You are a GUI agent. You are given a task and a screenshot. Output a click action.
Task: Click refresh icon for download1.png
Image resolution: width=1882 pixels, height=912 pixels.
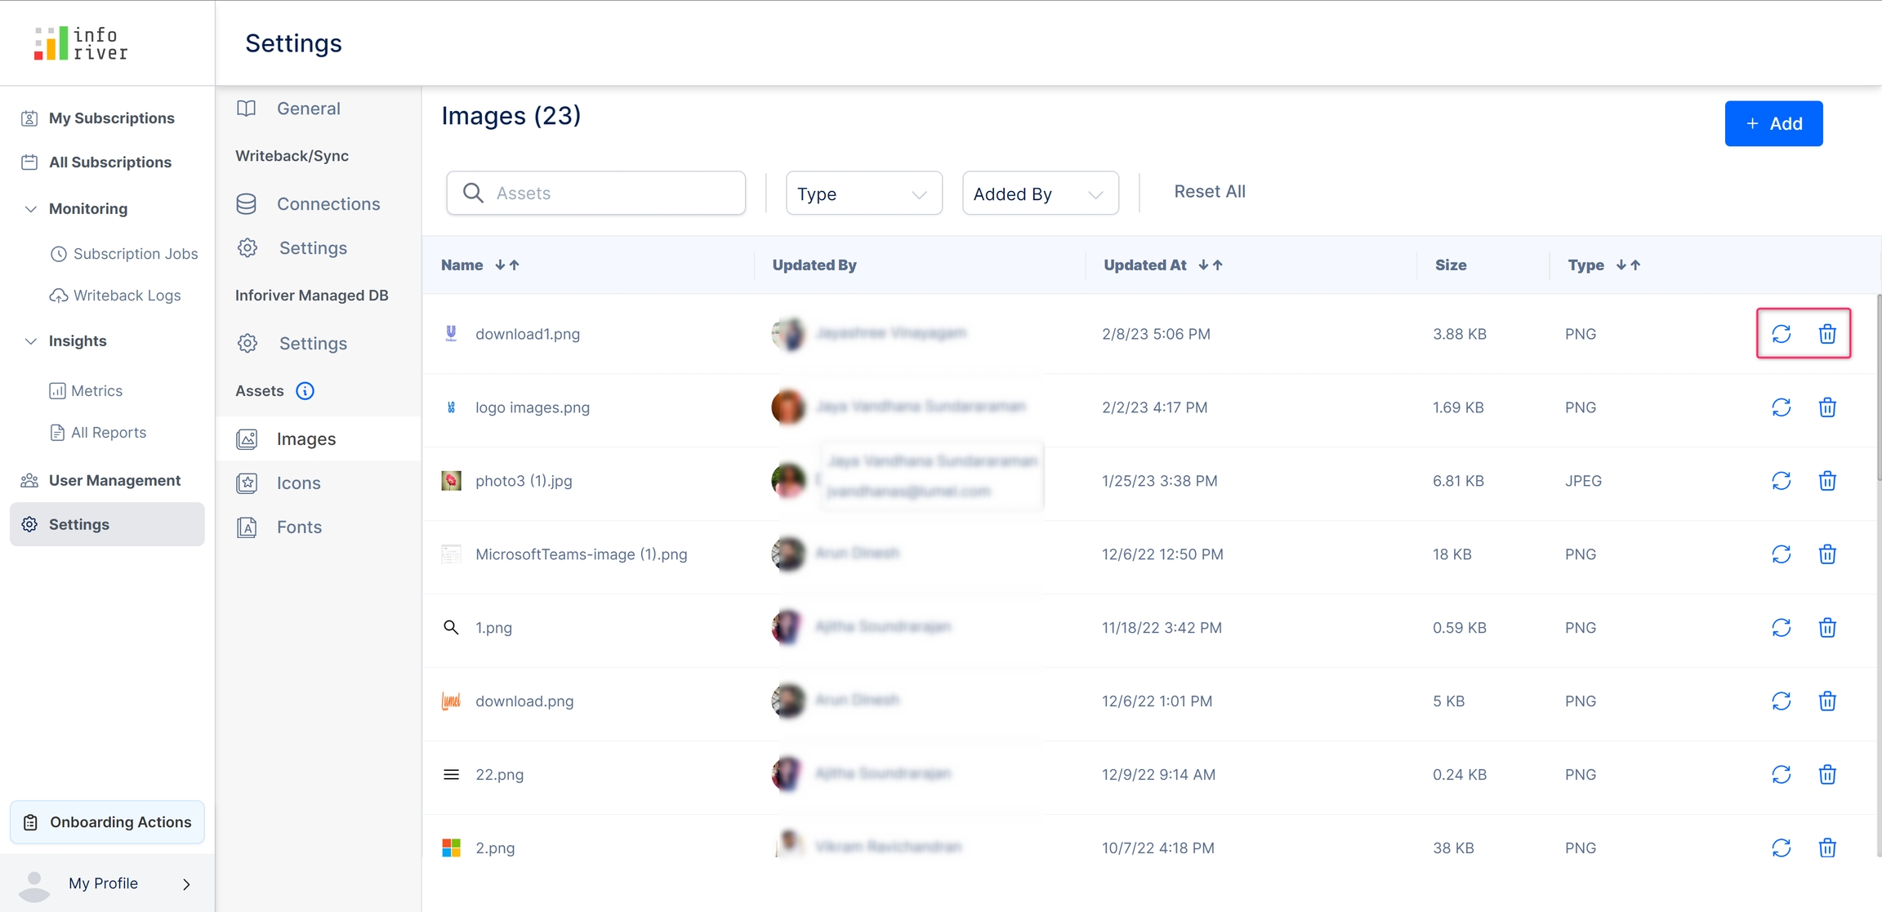pyautogui.click(x=1781, y=334)
